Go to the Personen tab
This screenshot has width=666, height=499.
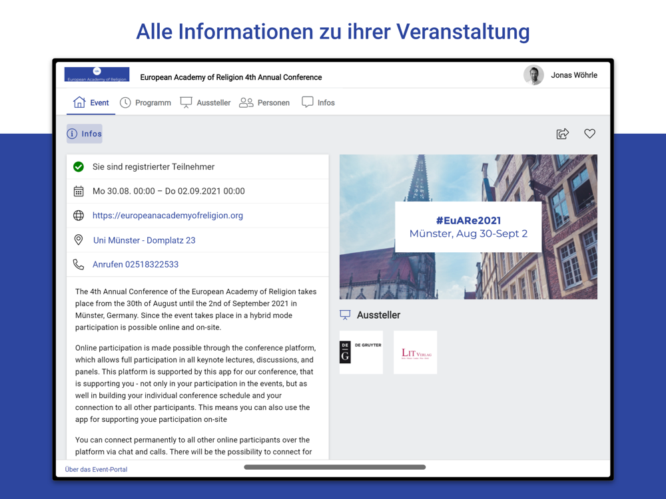(x=264, y=102)
